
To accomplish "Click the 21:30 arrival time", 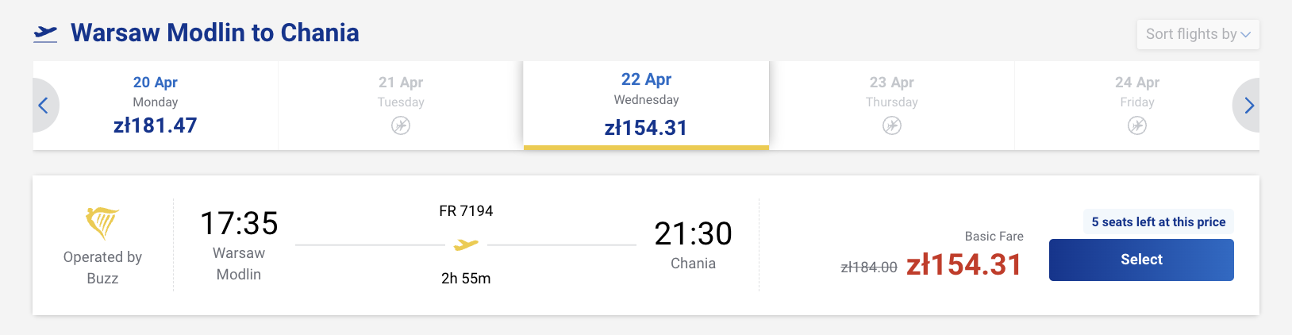I will [x=693, y=234].
